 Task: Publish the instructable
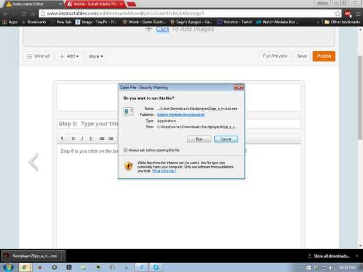tap(324, 56)
